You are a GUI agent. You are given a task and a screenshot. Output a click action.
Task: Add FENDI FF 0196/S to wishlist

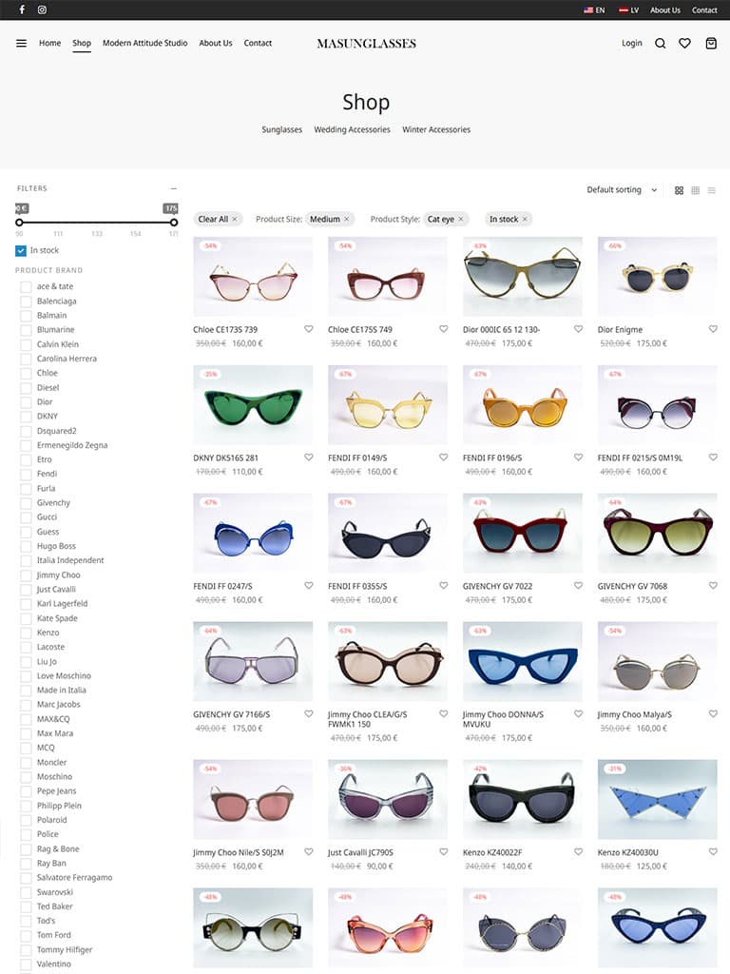tap(578, 458)
